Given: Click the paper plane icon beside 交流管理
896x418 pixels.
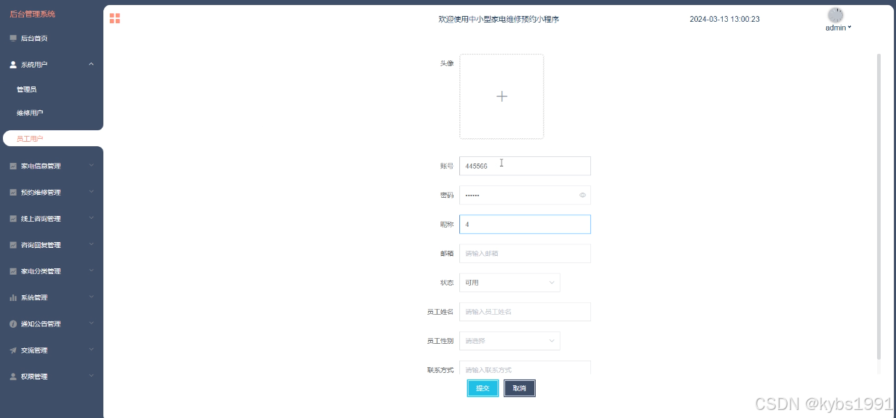Looking at the screenshot, I should (13, 350).
